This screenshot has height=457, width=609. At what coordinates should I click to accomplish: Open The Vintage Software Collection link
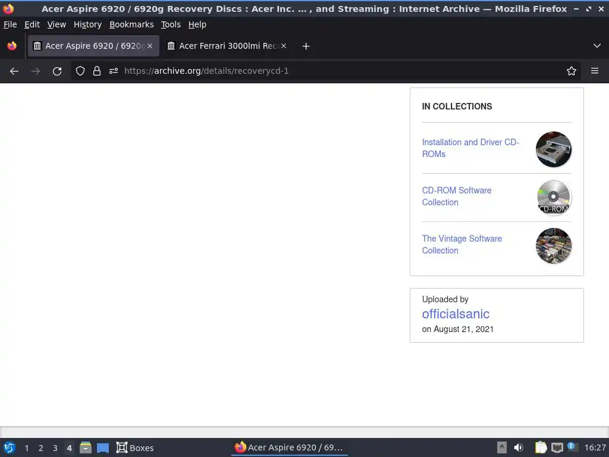click(x=462, y=245)
